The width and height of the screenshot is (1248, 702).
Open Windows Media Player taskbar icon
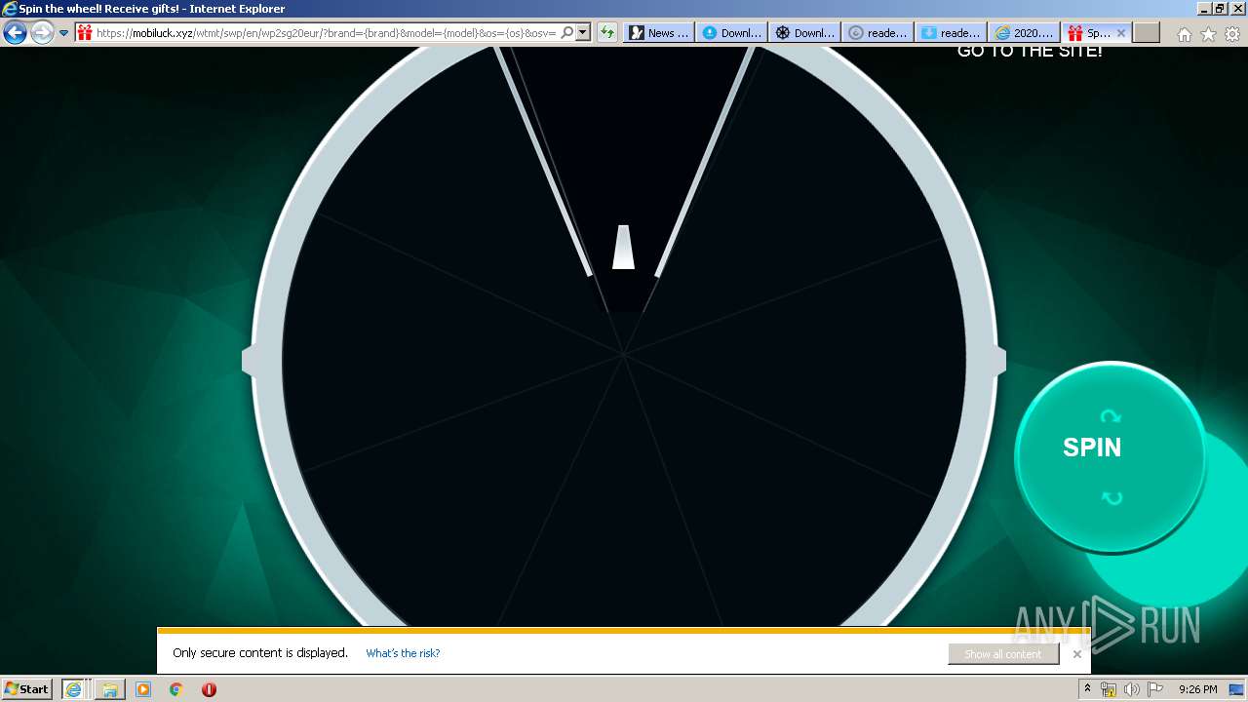143,689
